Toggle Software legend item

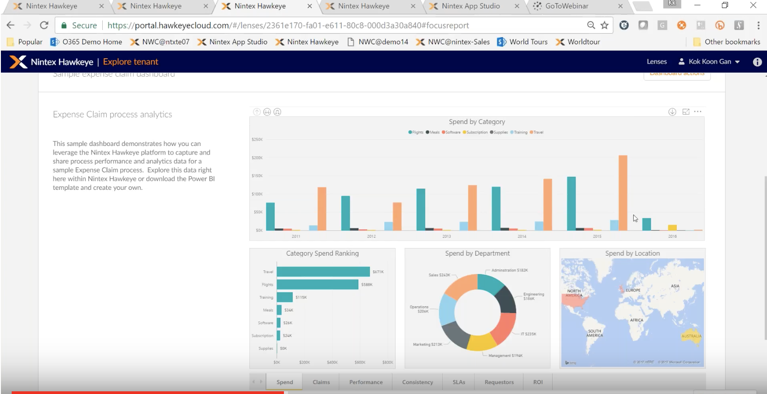coord(451,132)
